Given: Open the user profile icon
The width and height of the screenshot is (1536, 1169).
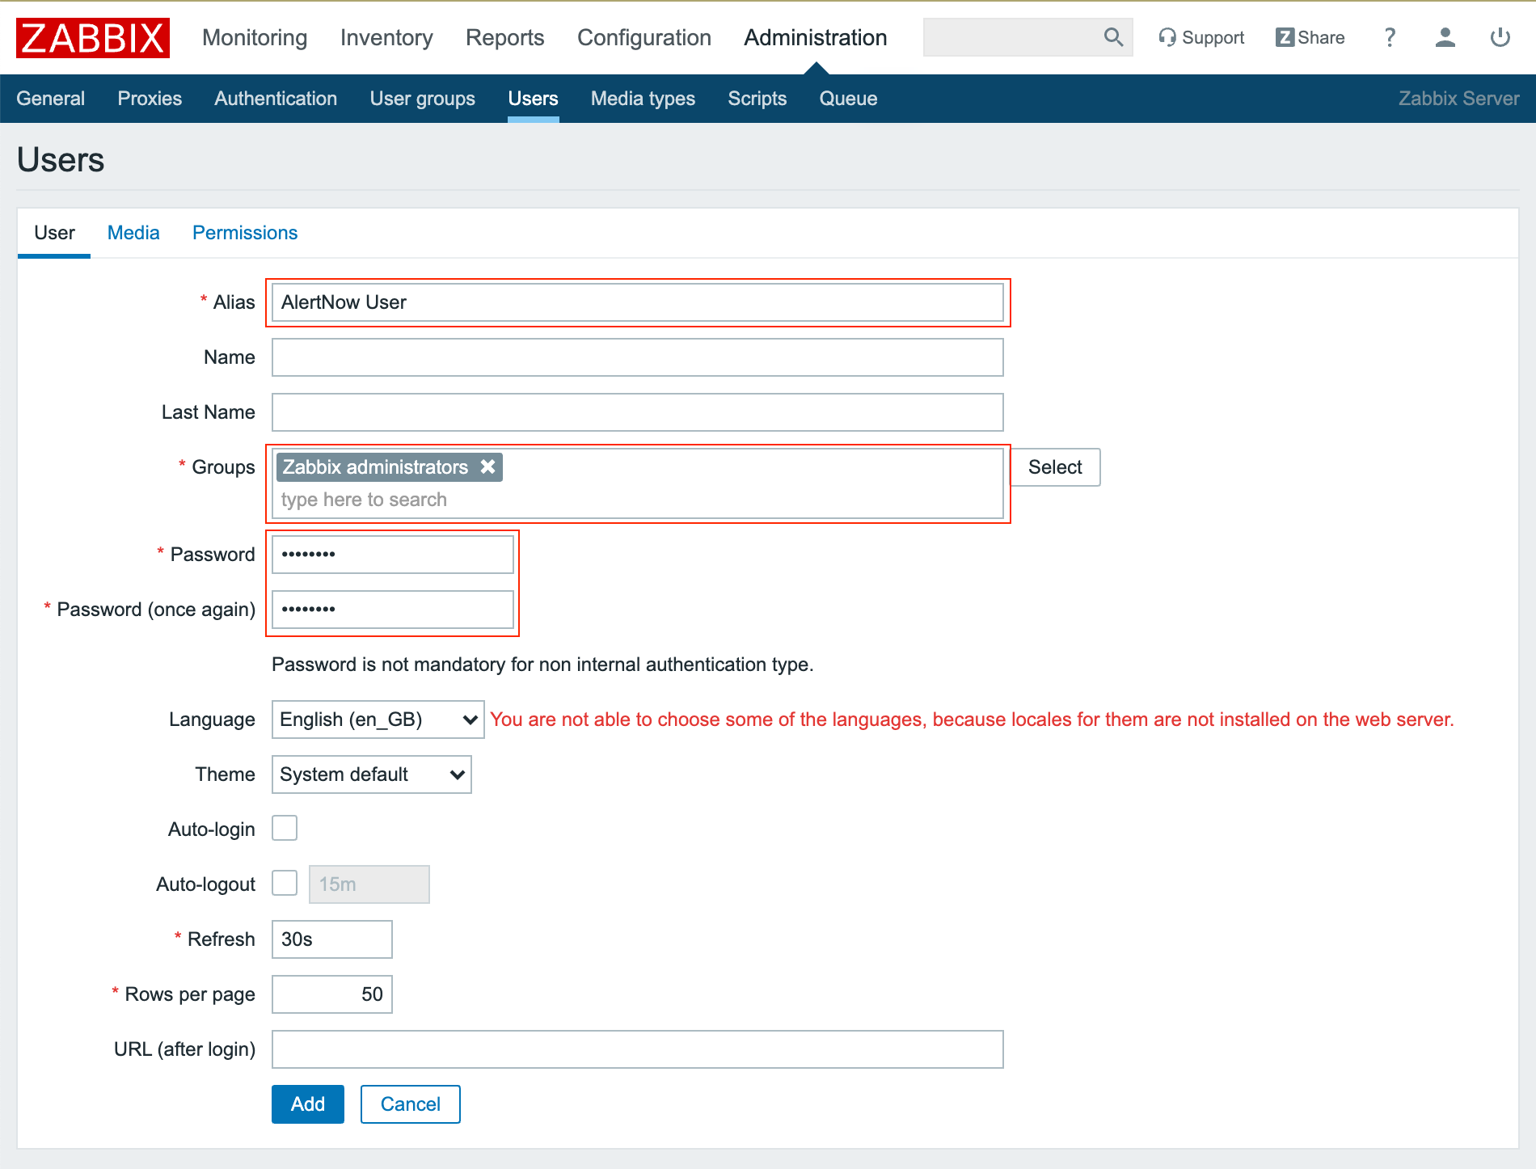Looking at the screenshot, I should click(1445, 37).
